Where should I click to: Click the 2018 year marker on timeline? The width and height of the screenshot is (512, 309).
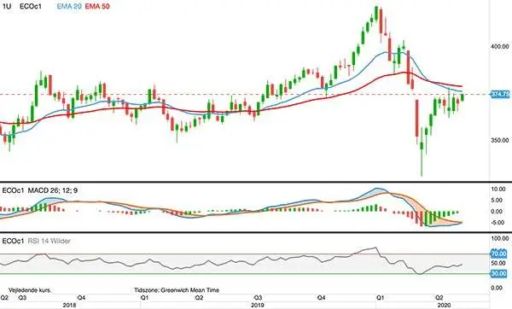(x=69, y=305)
